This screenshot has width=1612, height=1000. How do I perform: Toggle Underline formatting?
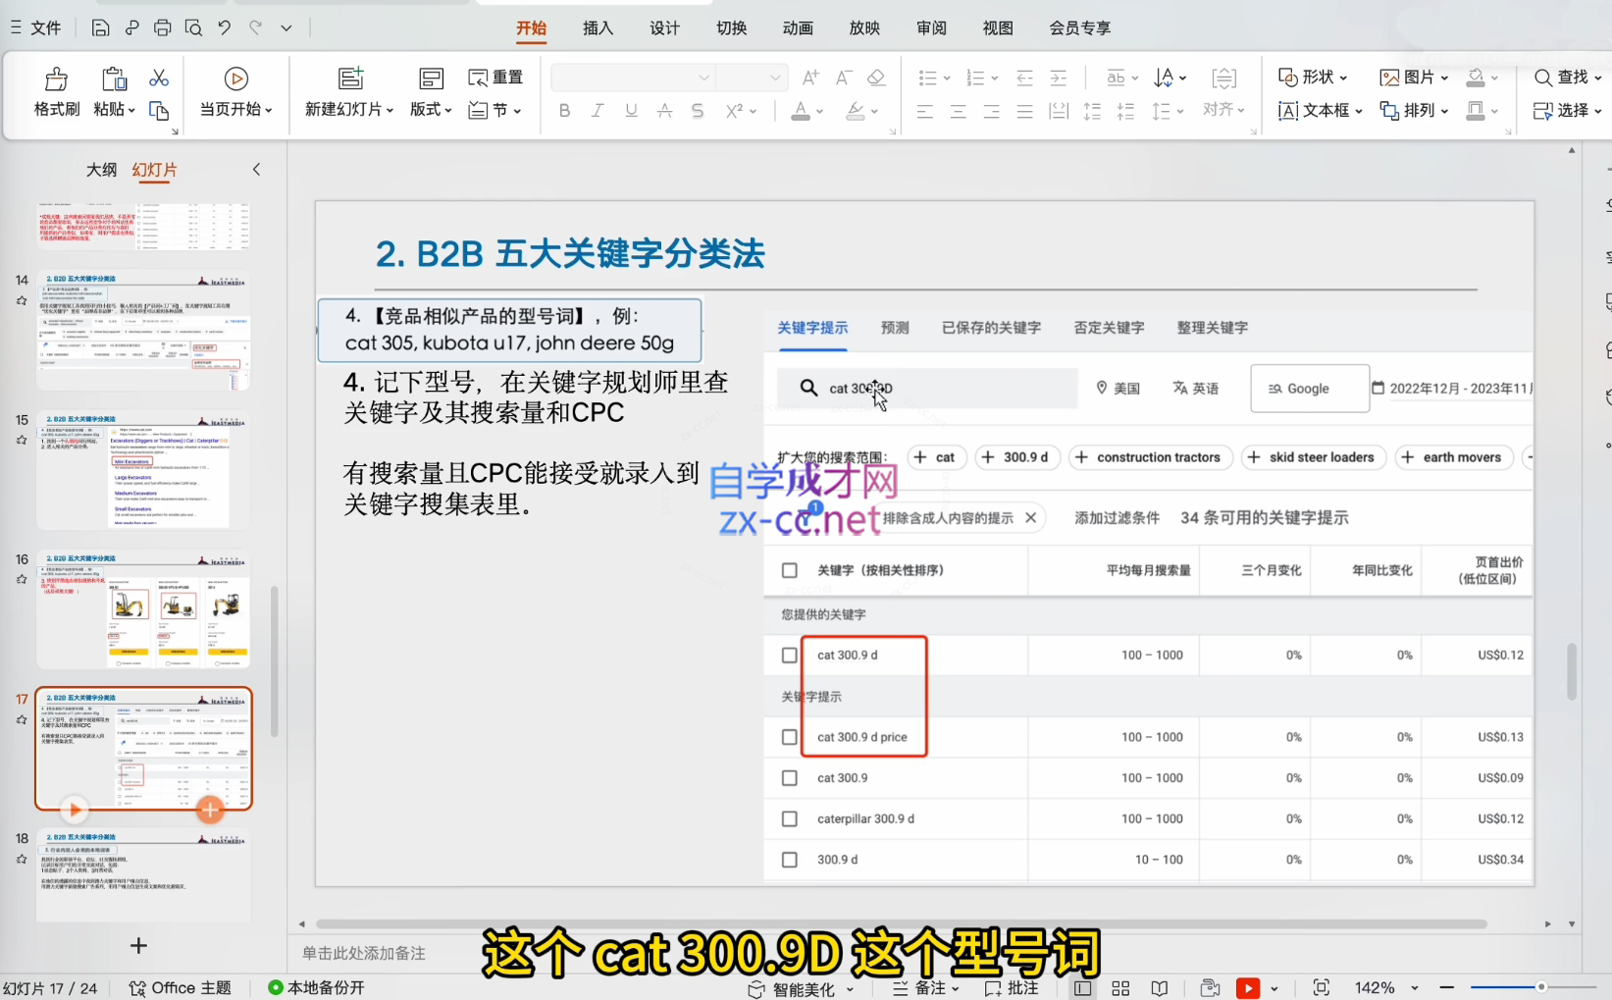(x=631, y=111)
